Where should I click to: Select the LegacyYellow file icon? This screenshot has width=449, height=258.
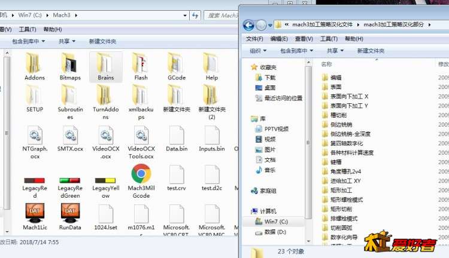pos(105,180)
